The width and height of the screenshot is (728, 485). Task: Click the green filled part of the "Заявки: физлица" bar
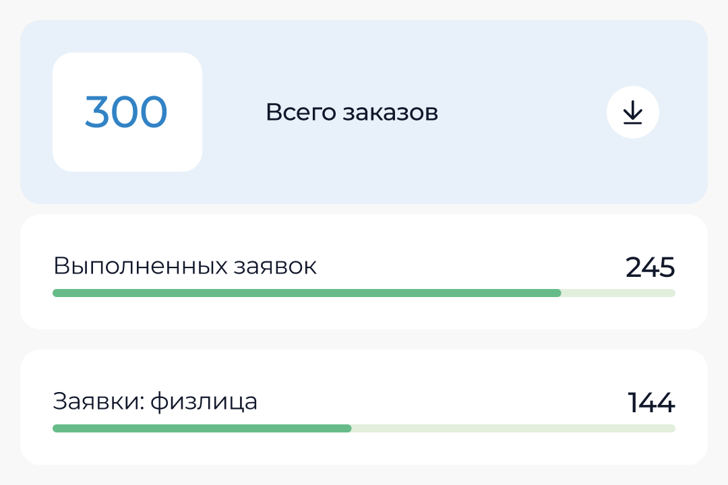202,428
